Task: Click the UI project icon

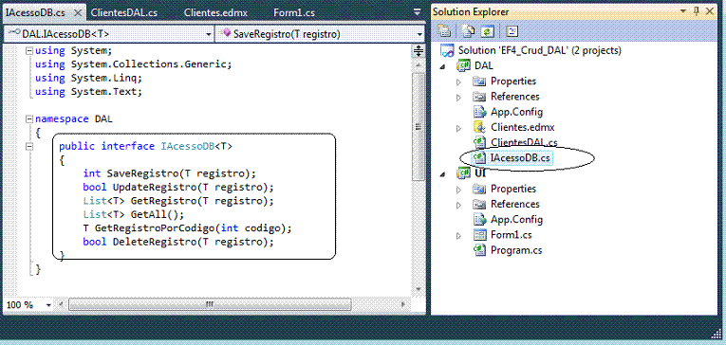Action: click(x=463, y=172)
